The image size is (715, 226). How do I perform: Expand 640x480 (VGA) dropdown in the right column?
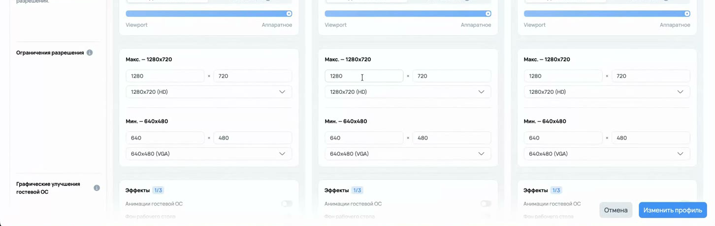(607, 154)
